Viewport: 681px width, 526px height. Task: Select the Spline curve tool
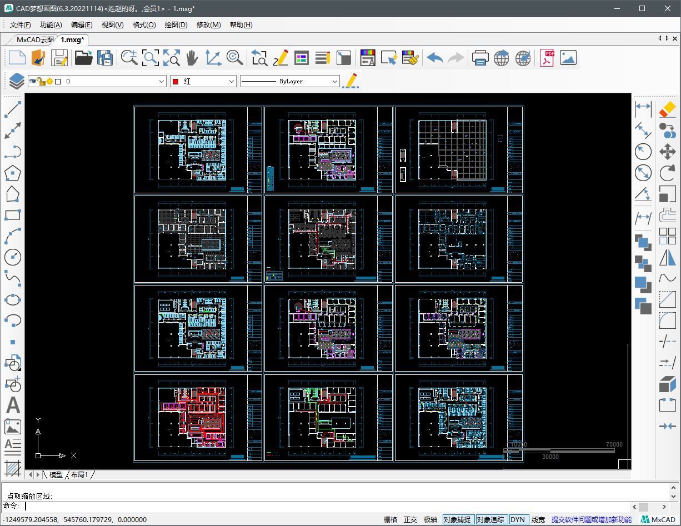coord(12,278)
